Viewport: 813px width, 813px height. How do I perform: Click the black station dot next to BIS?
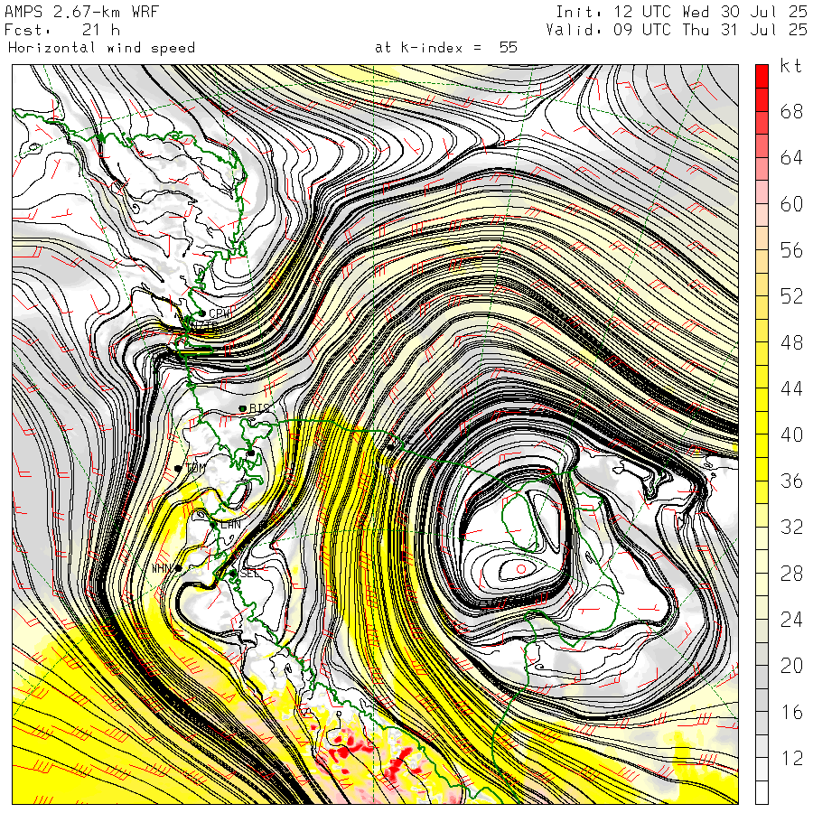click(x=242, y=408)
